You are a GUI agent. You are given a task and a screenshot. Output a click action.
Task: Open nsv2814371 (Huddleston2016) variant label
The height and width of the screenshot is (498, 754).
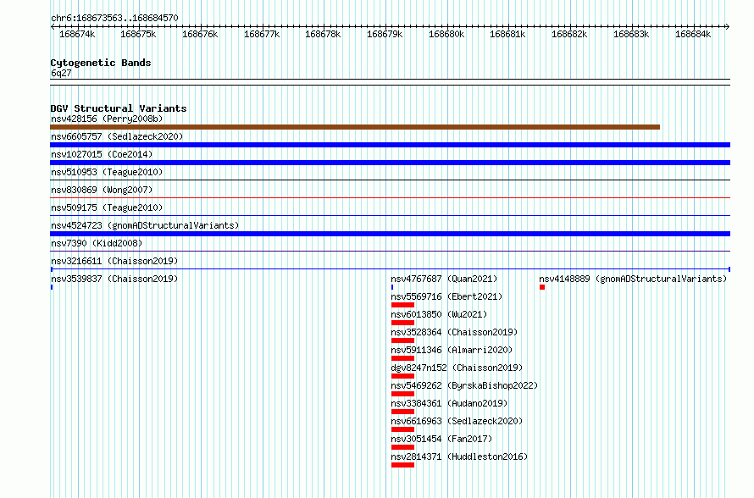(459, 456)
